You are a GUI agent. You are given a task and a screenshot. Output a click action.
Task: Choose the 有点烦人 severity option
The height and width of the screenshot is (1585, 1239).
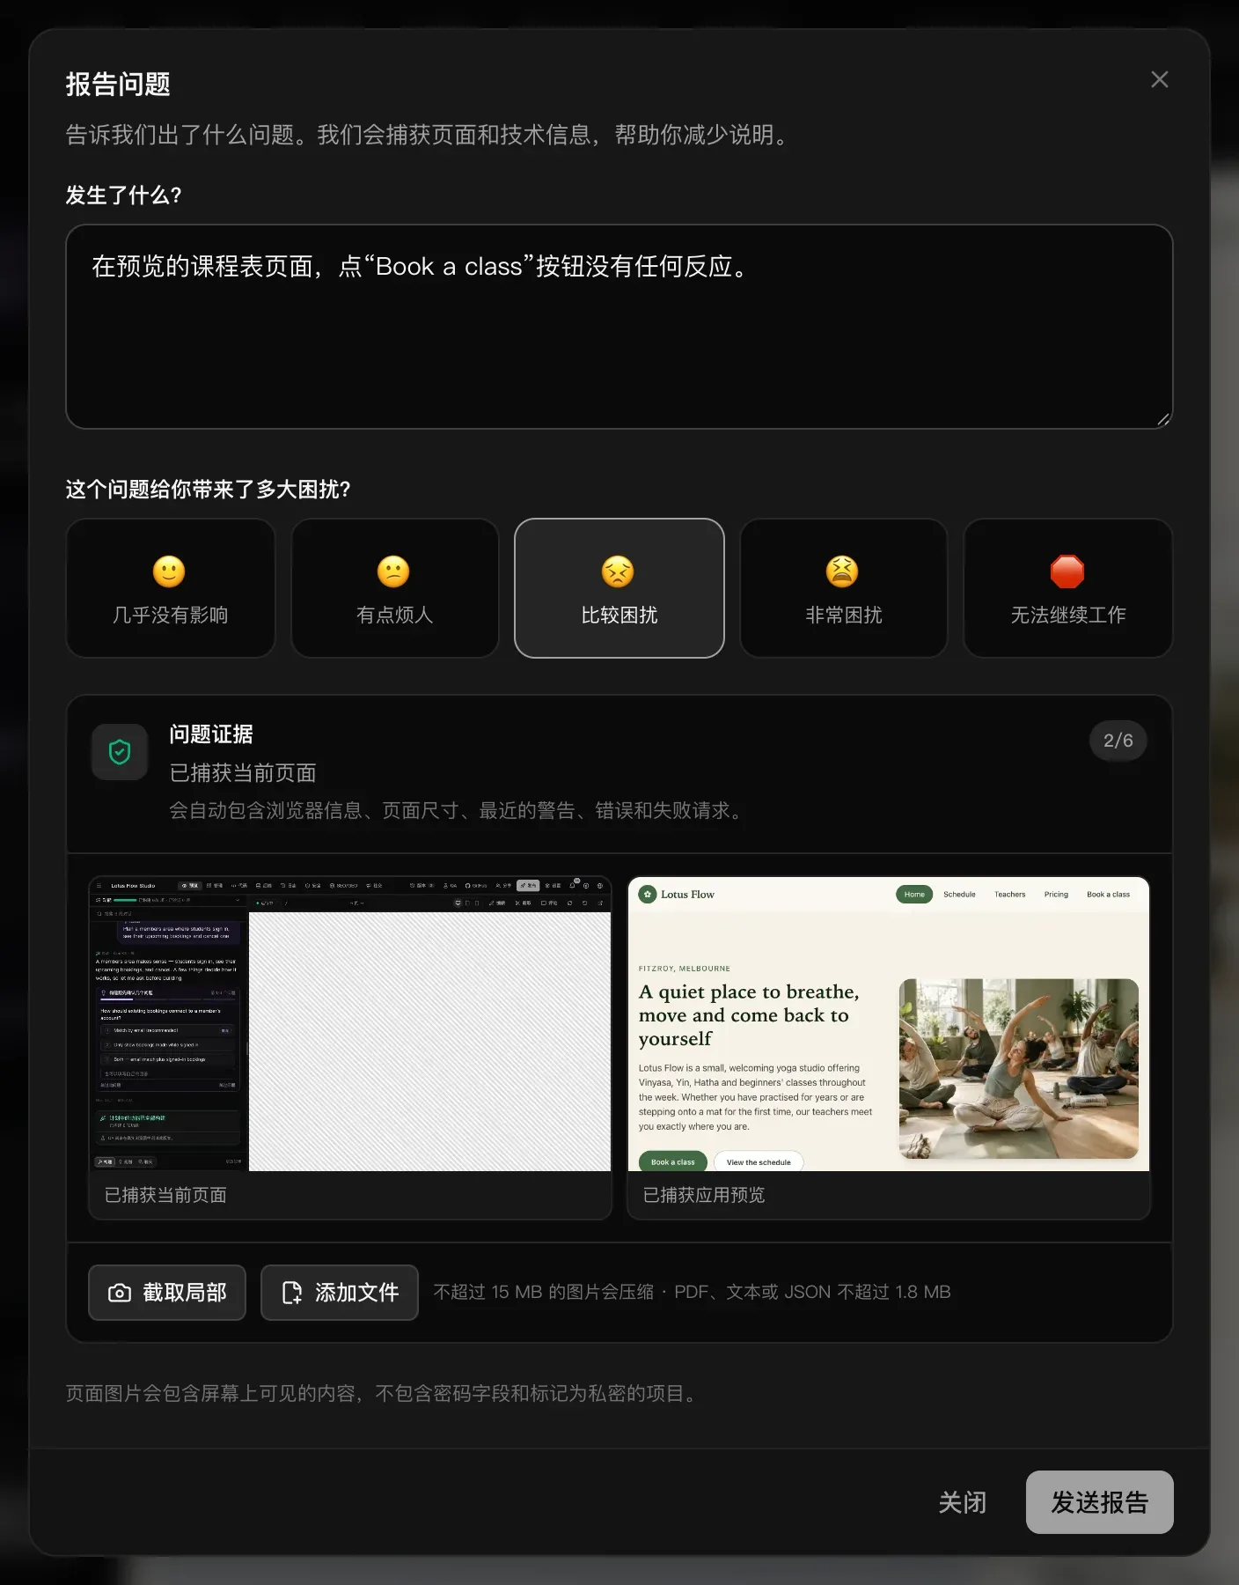[394, 588]
